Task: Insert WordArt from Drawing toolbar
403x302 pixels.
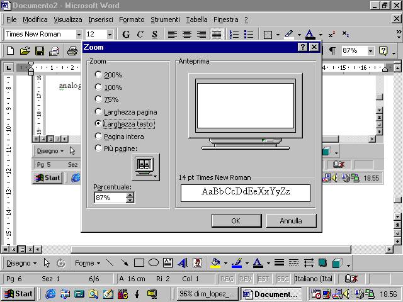Action: 183,263
